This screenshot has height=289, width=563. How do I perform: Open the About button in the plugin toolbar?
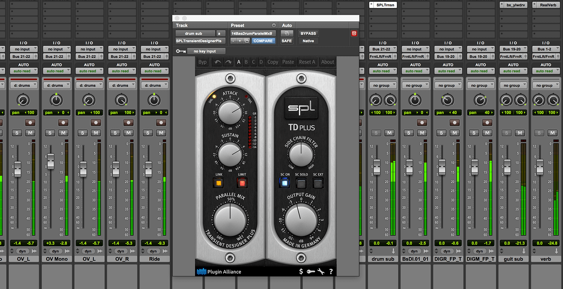(328, 62)
